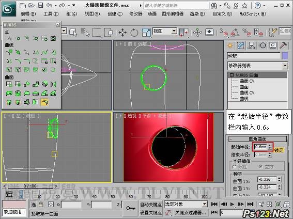Open the 视图 reference coordinate dropdown
293x219 pixels.
pos(165,31)
